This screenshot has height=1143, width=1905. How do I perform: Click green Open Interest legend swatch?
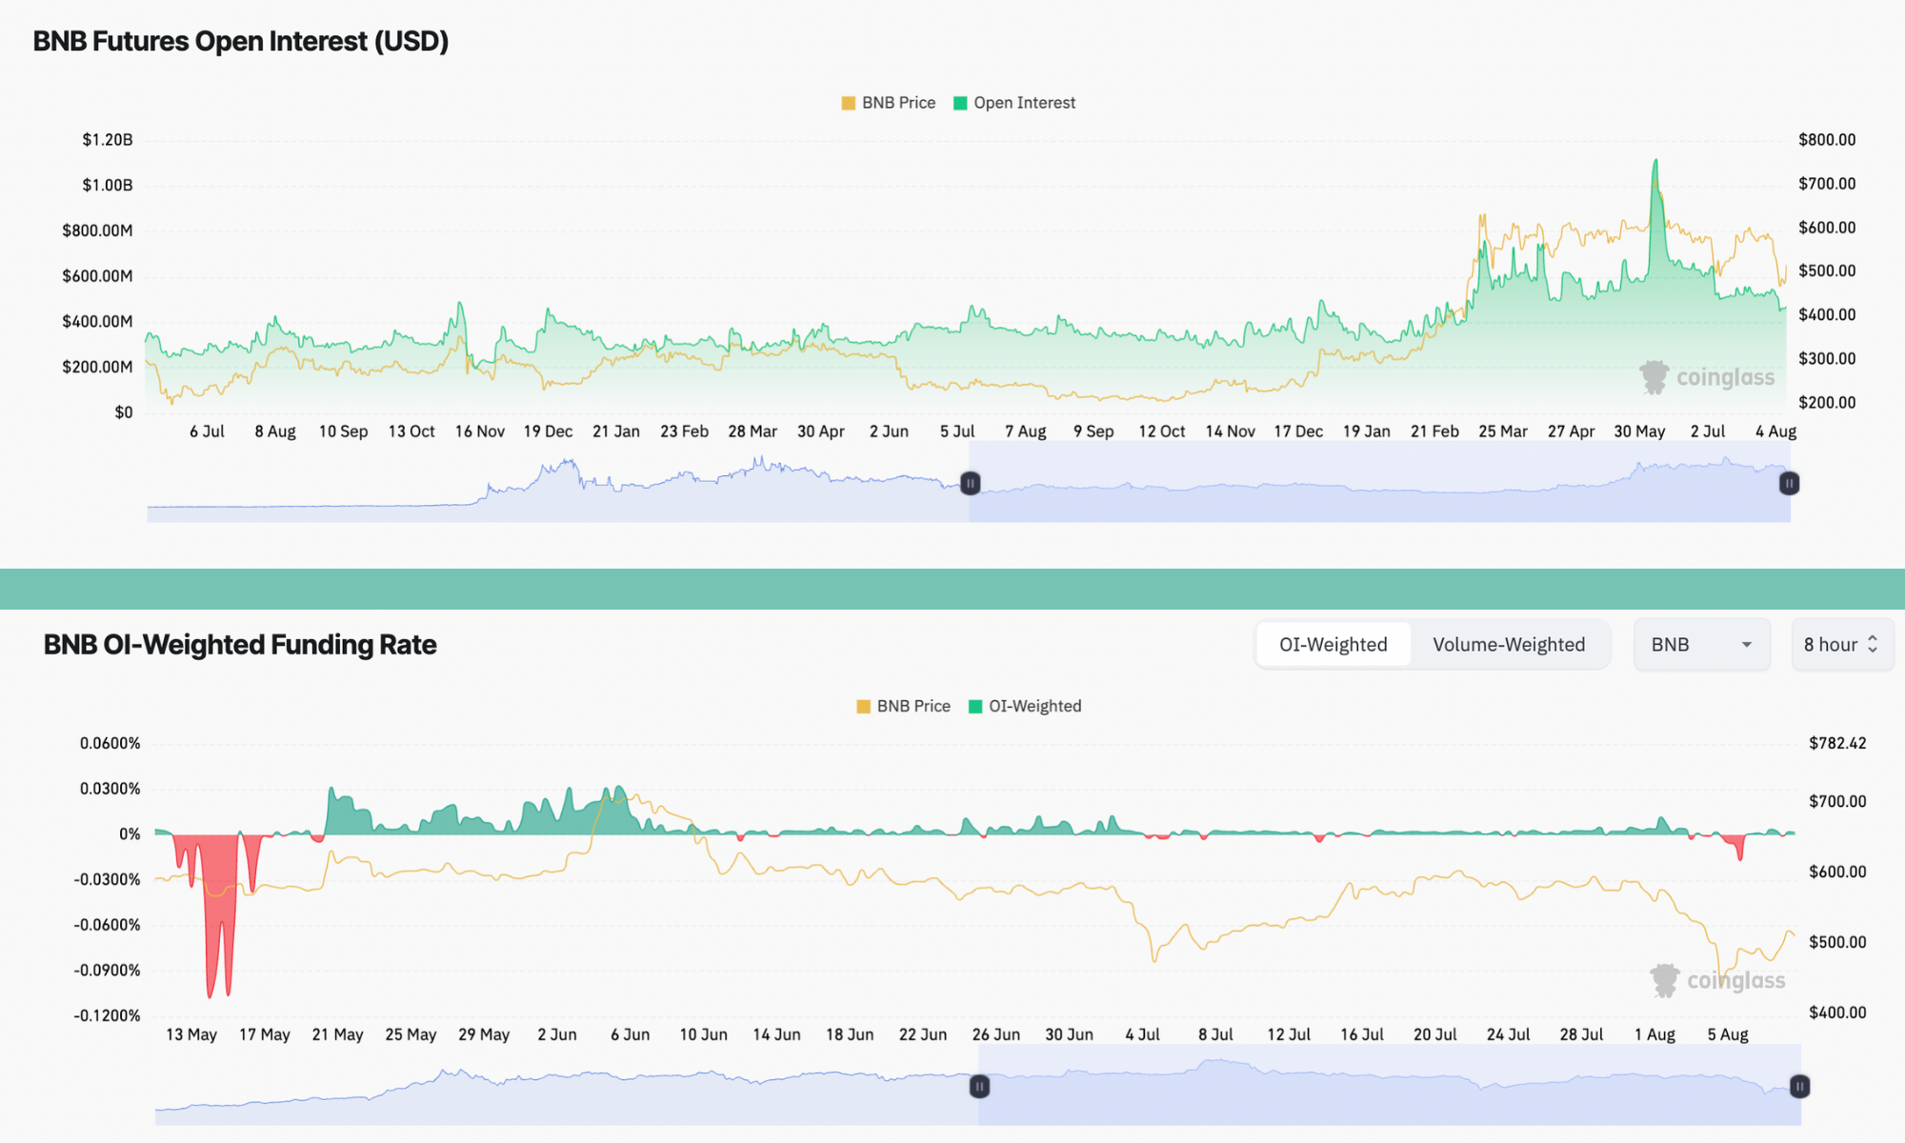[960, 103]
